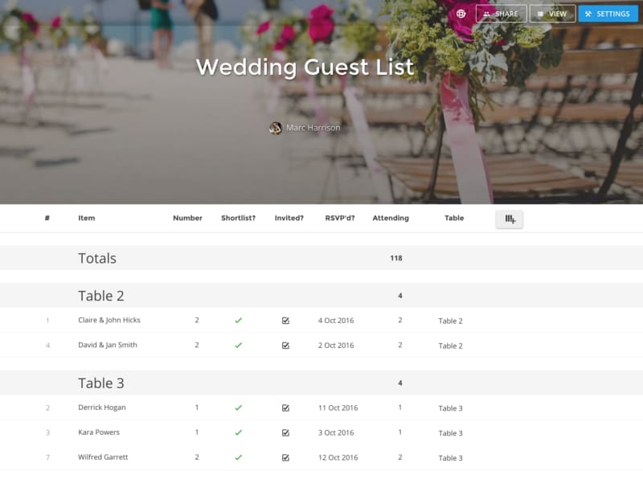Toggle the Shortlist checkmark for David & Jan Smith

238,346
